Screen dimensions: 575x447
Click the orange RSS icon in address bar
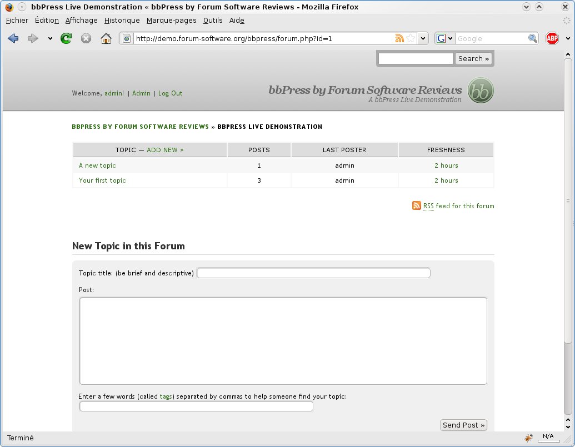coord(399,38)
